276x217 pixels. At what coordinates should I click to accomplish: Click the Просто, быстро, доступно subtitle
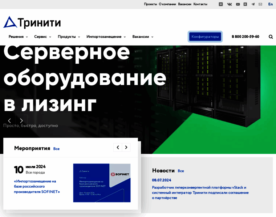point(31,125)
